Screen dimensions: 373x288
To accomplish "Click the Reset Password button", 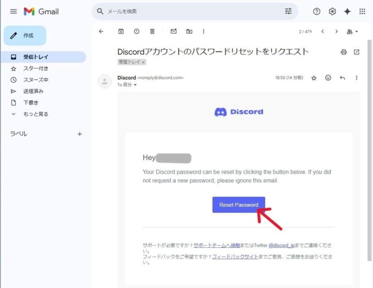I will [x=238, y=205].
